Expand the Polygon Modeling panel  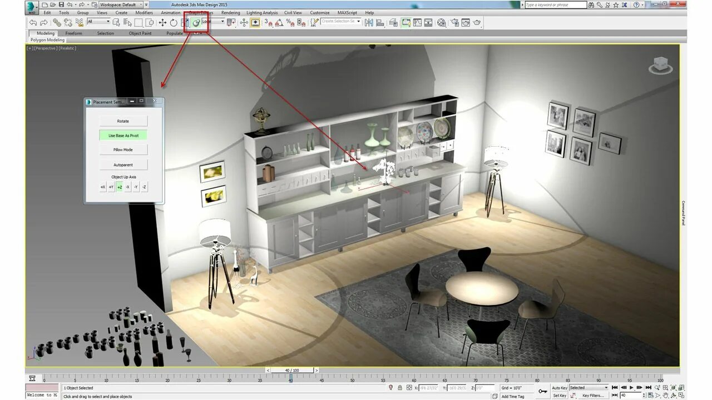coord(47,40)
